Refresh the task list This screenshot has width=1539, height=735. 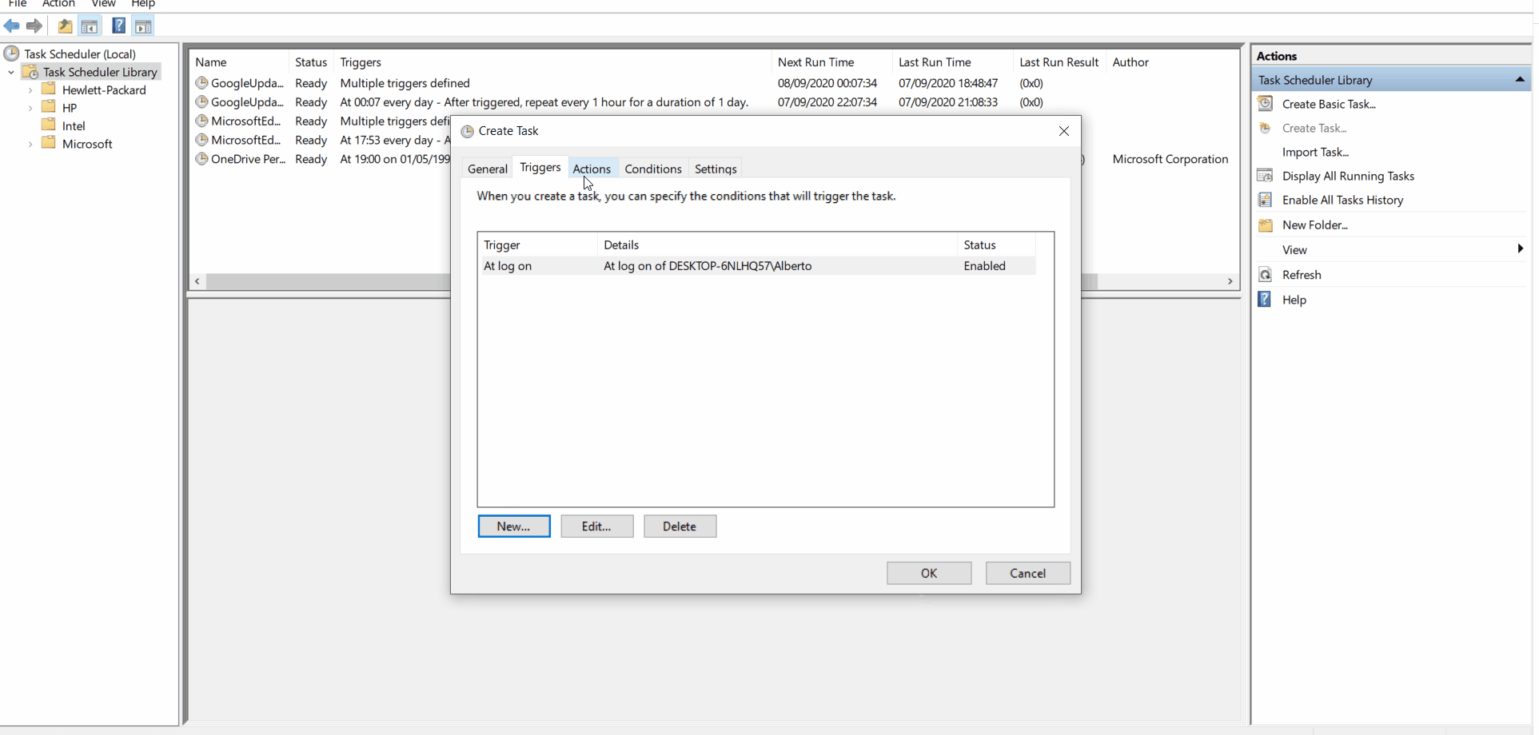click(1302, 274)
